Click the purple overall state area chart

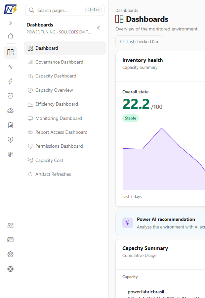click(164, 159)
